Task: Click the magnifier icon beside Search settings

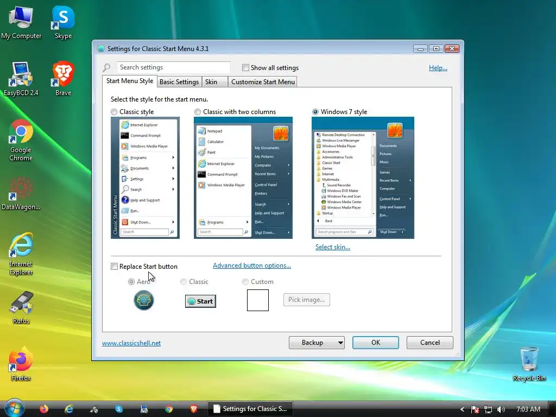Action: 107,67
